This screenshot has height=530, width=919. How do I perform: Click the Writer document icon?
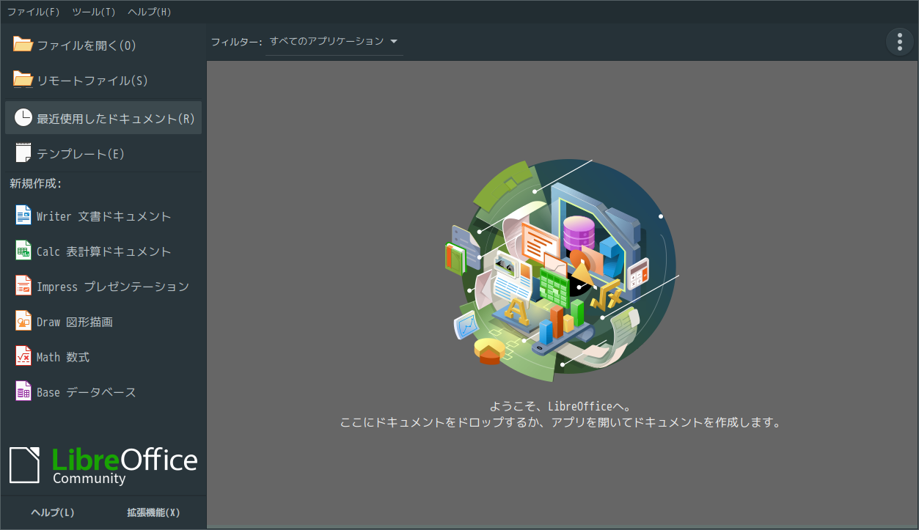click(23, 216)
